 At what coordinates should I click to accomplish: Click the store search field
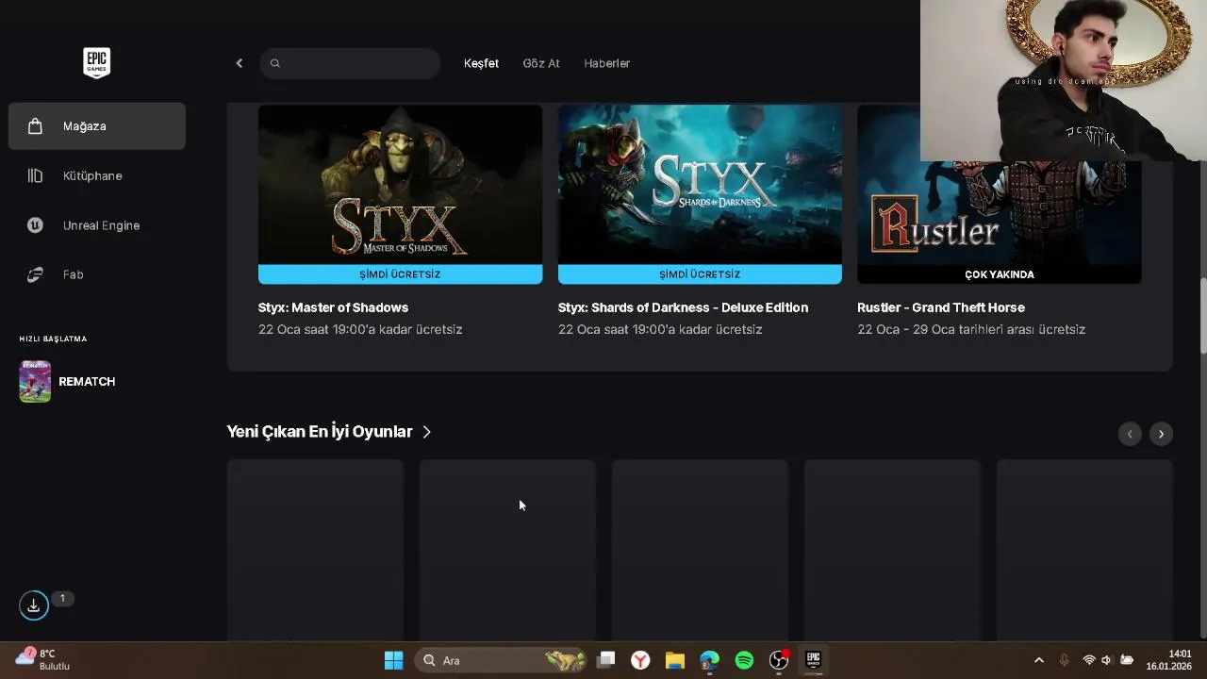coord(349,63)
